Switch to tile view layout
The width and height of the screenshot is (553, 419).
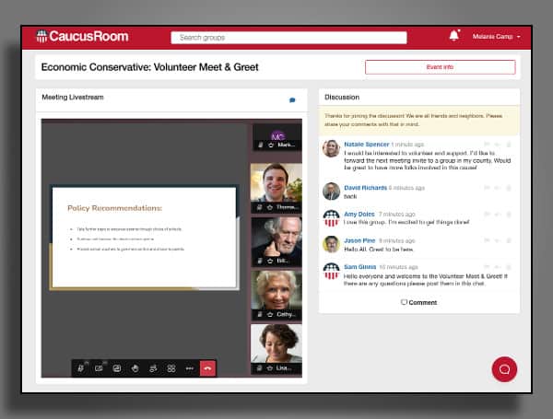click(x=171, y=368)
